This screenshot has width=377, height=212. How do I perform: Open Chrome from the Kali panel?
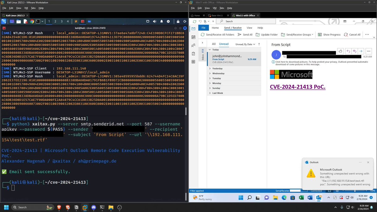click(31, 21)
